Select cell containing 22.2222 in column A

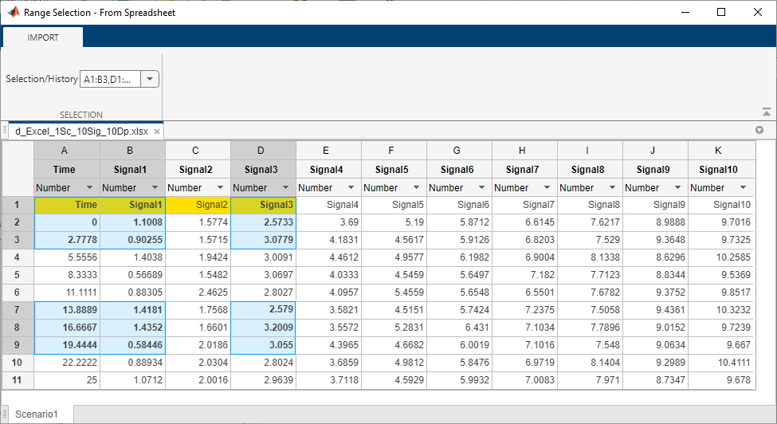[x=67, y=362]
